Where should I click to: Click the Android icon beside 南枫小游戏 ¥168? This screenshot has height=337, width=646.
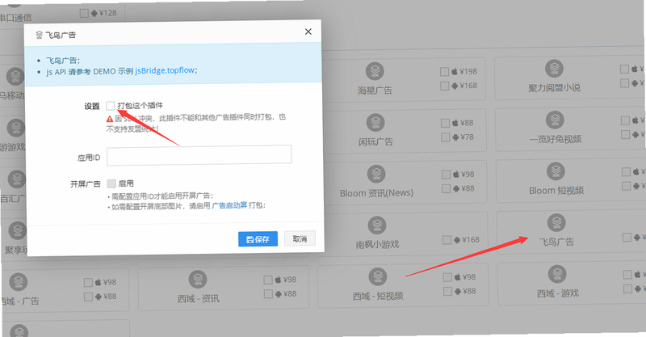pos(457,240)
